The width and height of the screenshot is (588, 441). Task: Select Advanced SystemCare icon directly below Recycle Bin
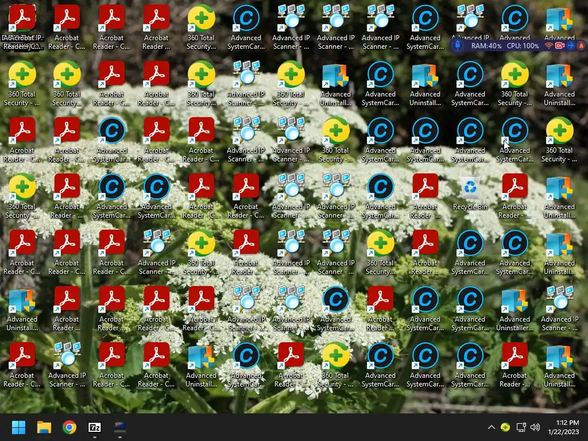click(470, 252)
